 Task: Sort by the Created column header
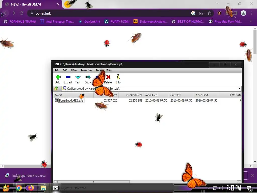181,95
